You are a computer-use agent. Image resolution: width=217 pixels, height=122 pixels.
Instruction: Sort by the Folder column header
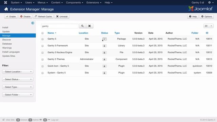click(x=195, y=33)
